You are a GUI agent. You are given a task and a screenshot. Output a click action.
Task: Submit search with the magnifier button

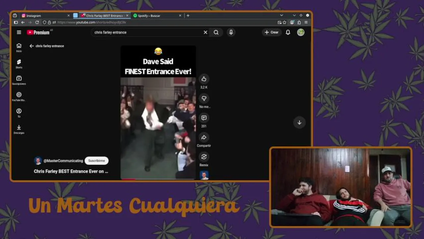tap(216, 32)
